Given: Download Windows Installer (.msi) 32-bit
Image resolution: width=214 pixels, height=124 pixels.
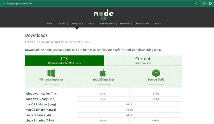Looking at the screenshot, I should tap(103, 94).
